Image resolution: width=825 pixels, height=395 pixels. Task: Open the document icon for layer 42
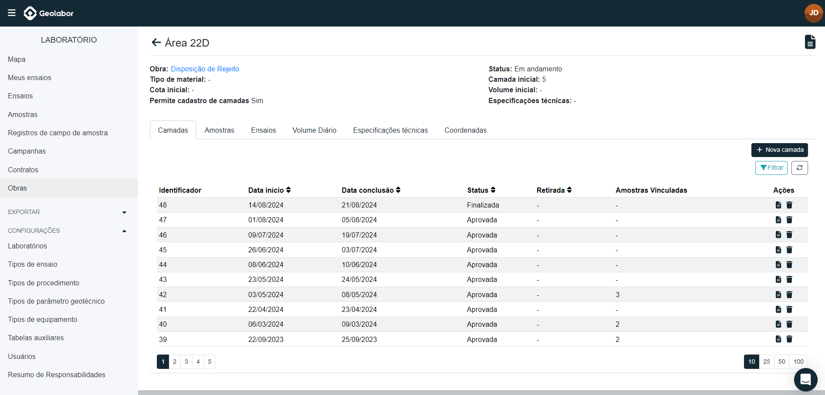coord(778,295)
